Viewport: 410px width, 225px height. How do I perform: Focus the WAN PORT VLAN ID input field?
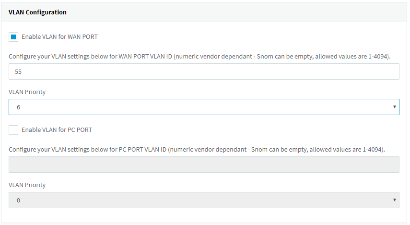204,72
